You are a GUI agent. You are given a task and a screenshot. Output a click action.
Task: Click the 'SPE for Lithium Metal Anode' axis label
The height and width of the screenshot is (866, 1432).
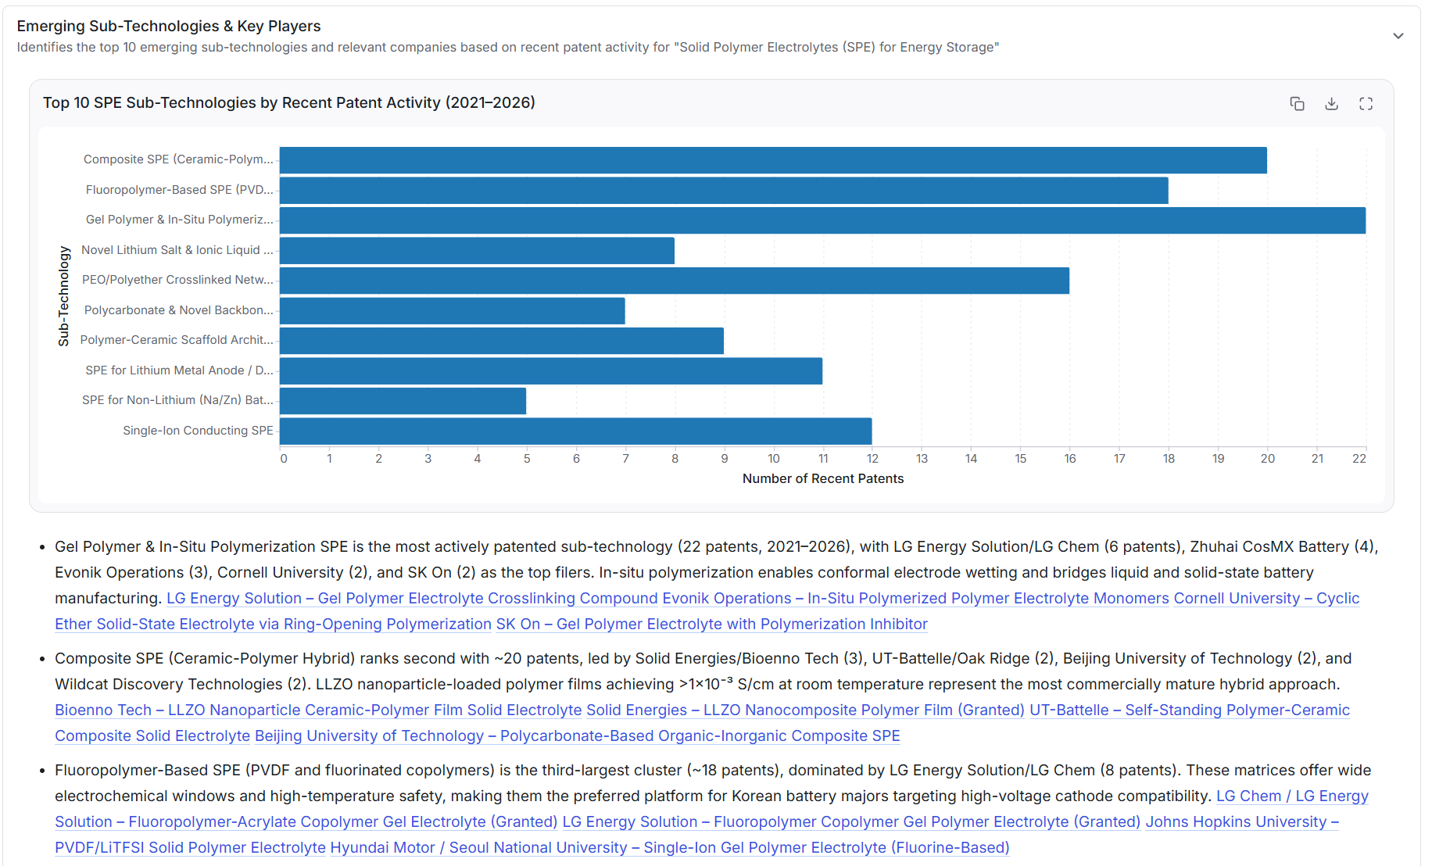pyautogui.click(x=180, y=370)
